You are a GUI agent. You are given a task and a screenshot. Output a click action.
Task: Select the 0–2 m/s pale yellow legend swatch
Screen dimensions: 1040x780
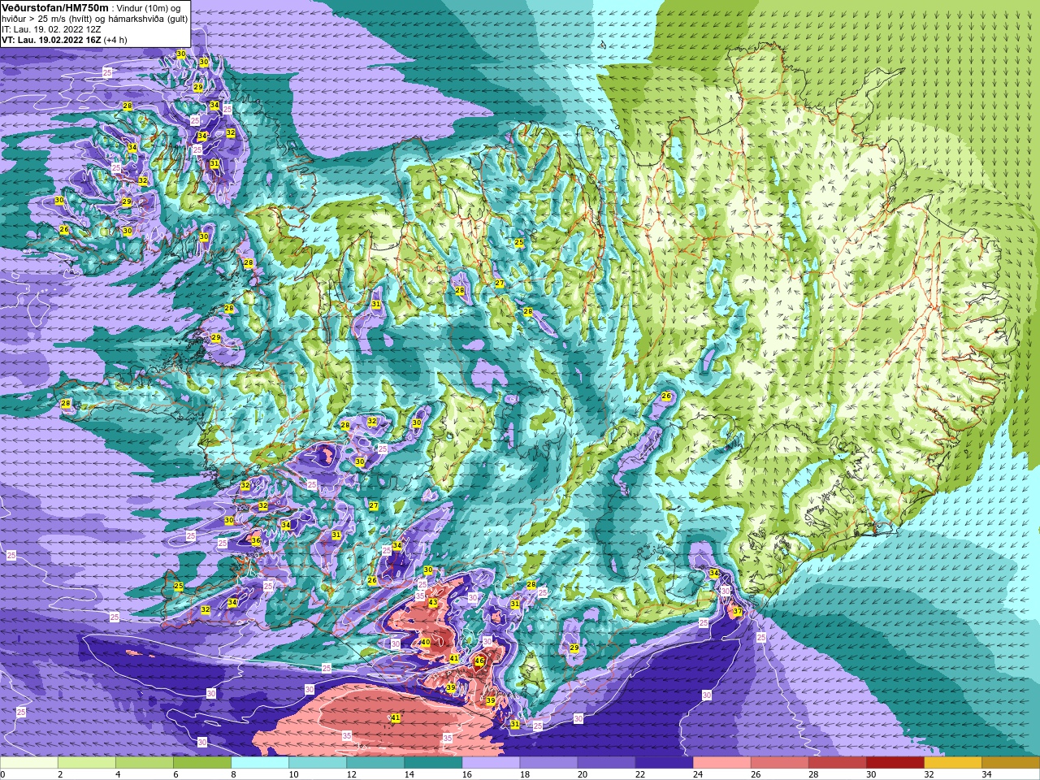tap(29, 763)
